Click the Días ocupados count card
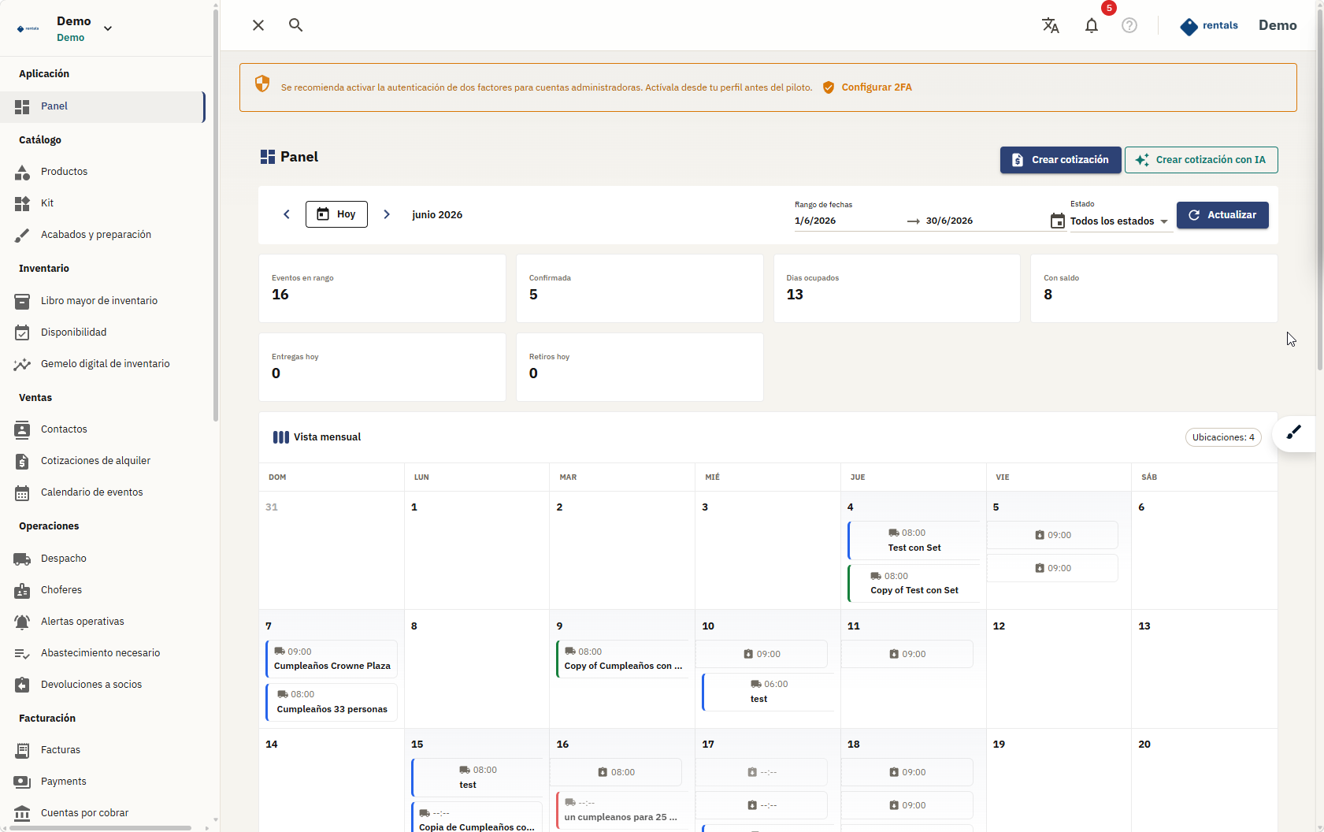Image resolution: width=1324 pixels, height=832 pixels. [896, 288]
